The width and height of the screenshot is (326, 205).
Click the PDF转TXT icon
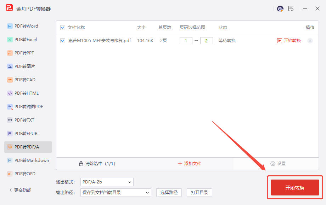(x=10, y=120)
